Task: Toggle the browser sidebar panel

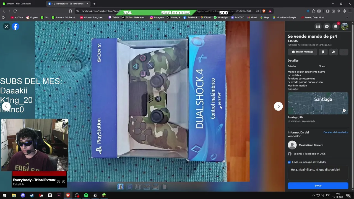Action: pos(328,11)
